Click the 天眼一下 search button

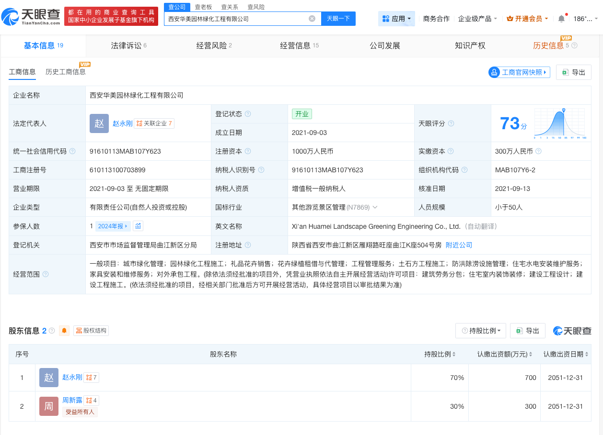(x=338, y=19)
